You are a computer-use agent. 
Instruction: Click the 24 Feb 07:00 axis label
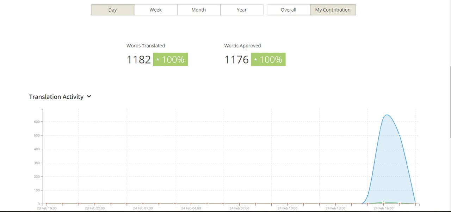tap(239, 208)
